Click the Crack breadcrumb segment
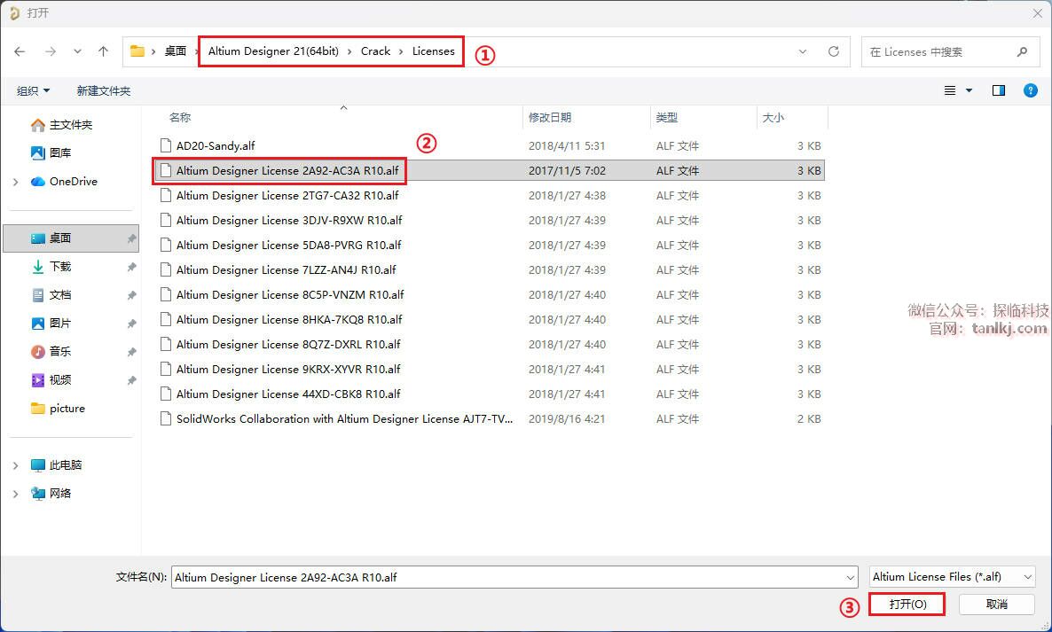1052x632 pixels. coord(375,51)
